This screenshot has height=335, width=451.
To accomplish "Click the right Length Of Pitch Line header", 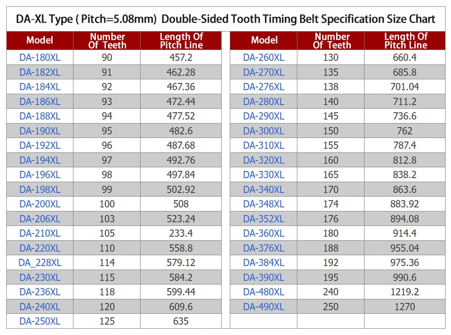I will coord(405,41).
